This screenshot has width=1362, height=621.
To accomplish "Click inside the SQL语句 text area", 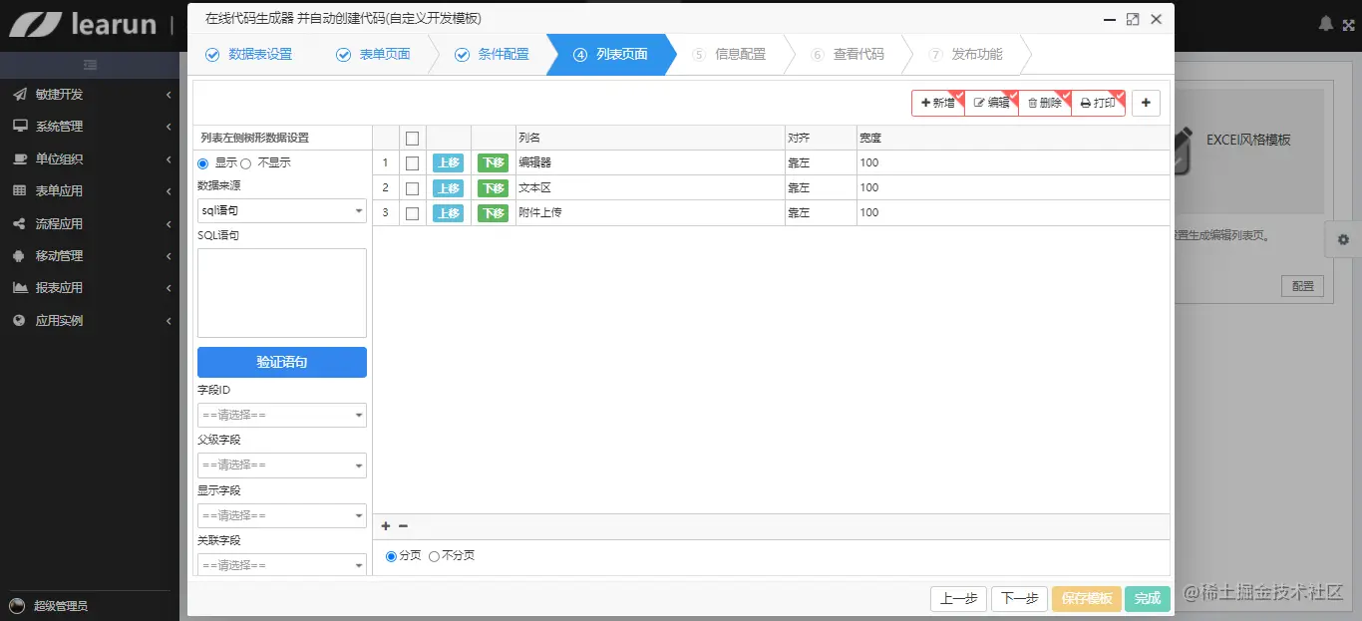I will (281, 292).
